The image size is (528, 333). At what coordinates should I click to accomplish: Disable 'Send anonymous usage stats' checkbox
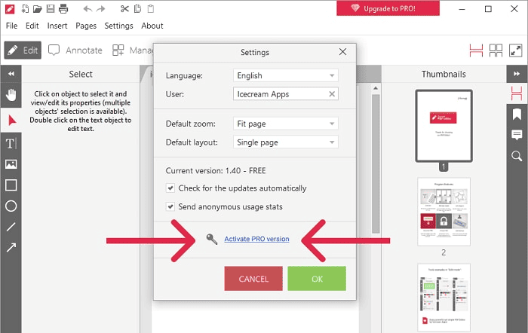(x=170, y=206)
